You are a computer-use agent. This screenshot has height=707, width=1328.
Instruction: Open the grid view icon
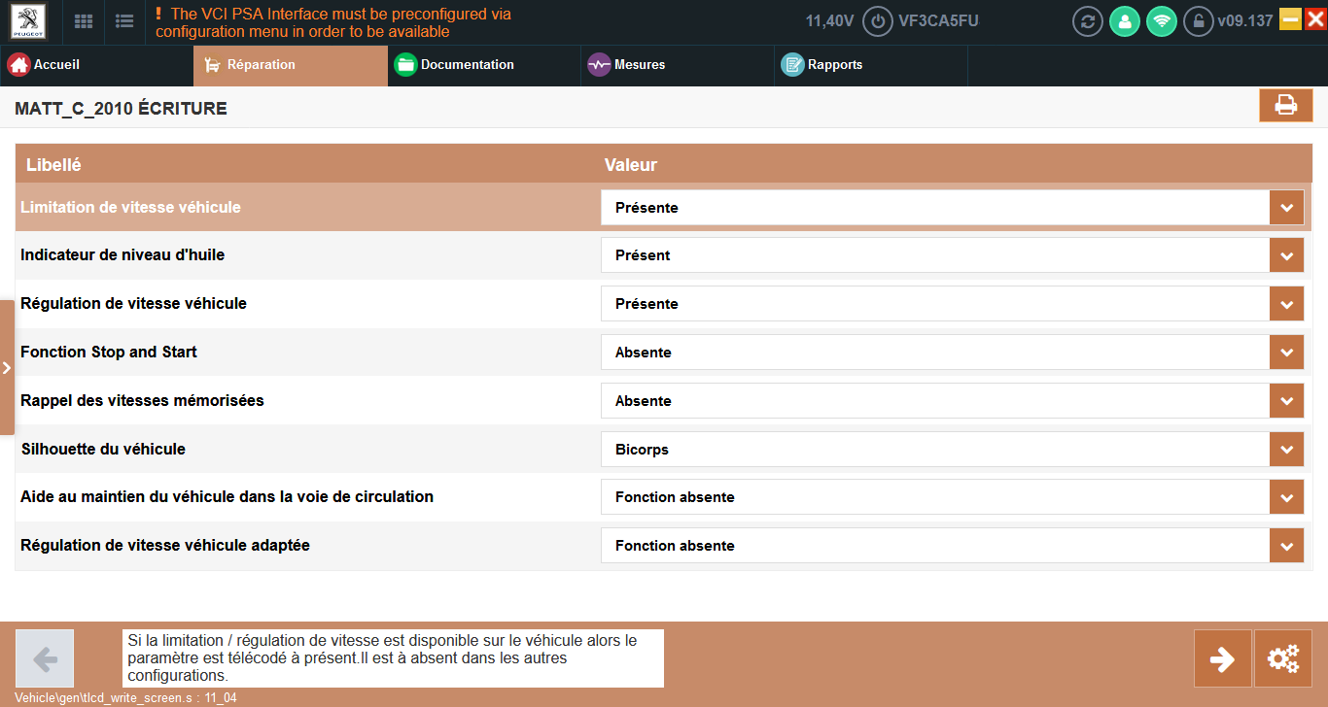pos(85,21)
